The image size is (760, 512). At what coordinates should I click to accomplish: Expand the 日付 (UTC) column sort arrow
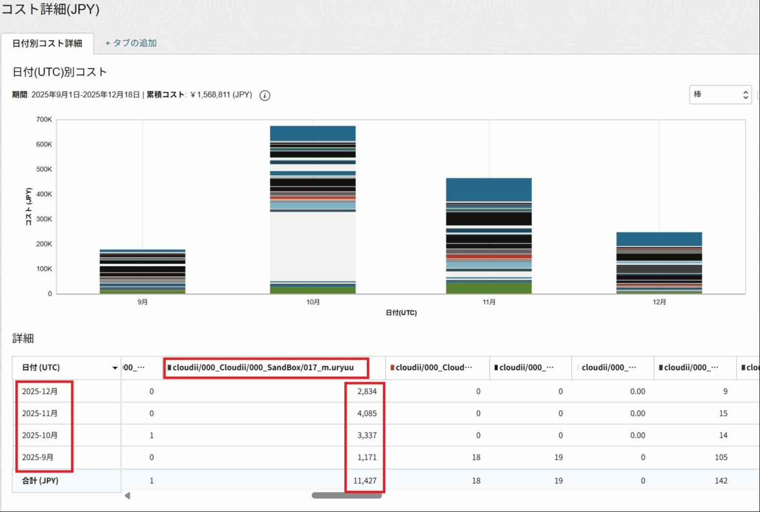click(115, 368)
